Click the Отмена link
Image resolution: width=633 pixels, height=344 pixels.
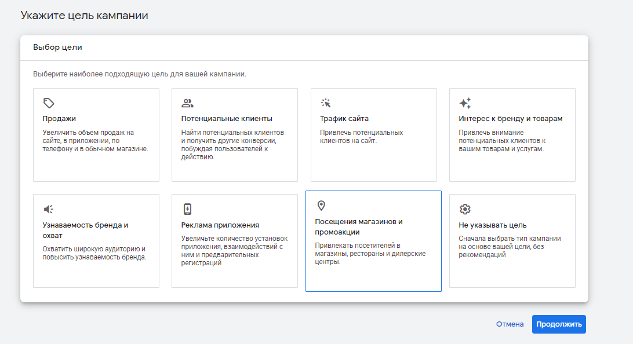(510, 324)
